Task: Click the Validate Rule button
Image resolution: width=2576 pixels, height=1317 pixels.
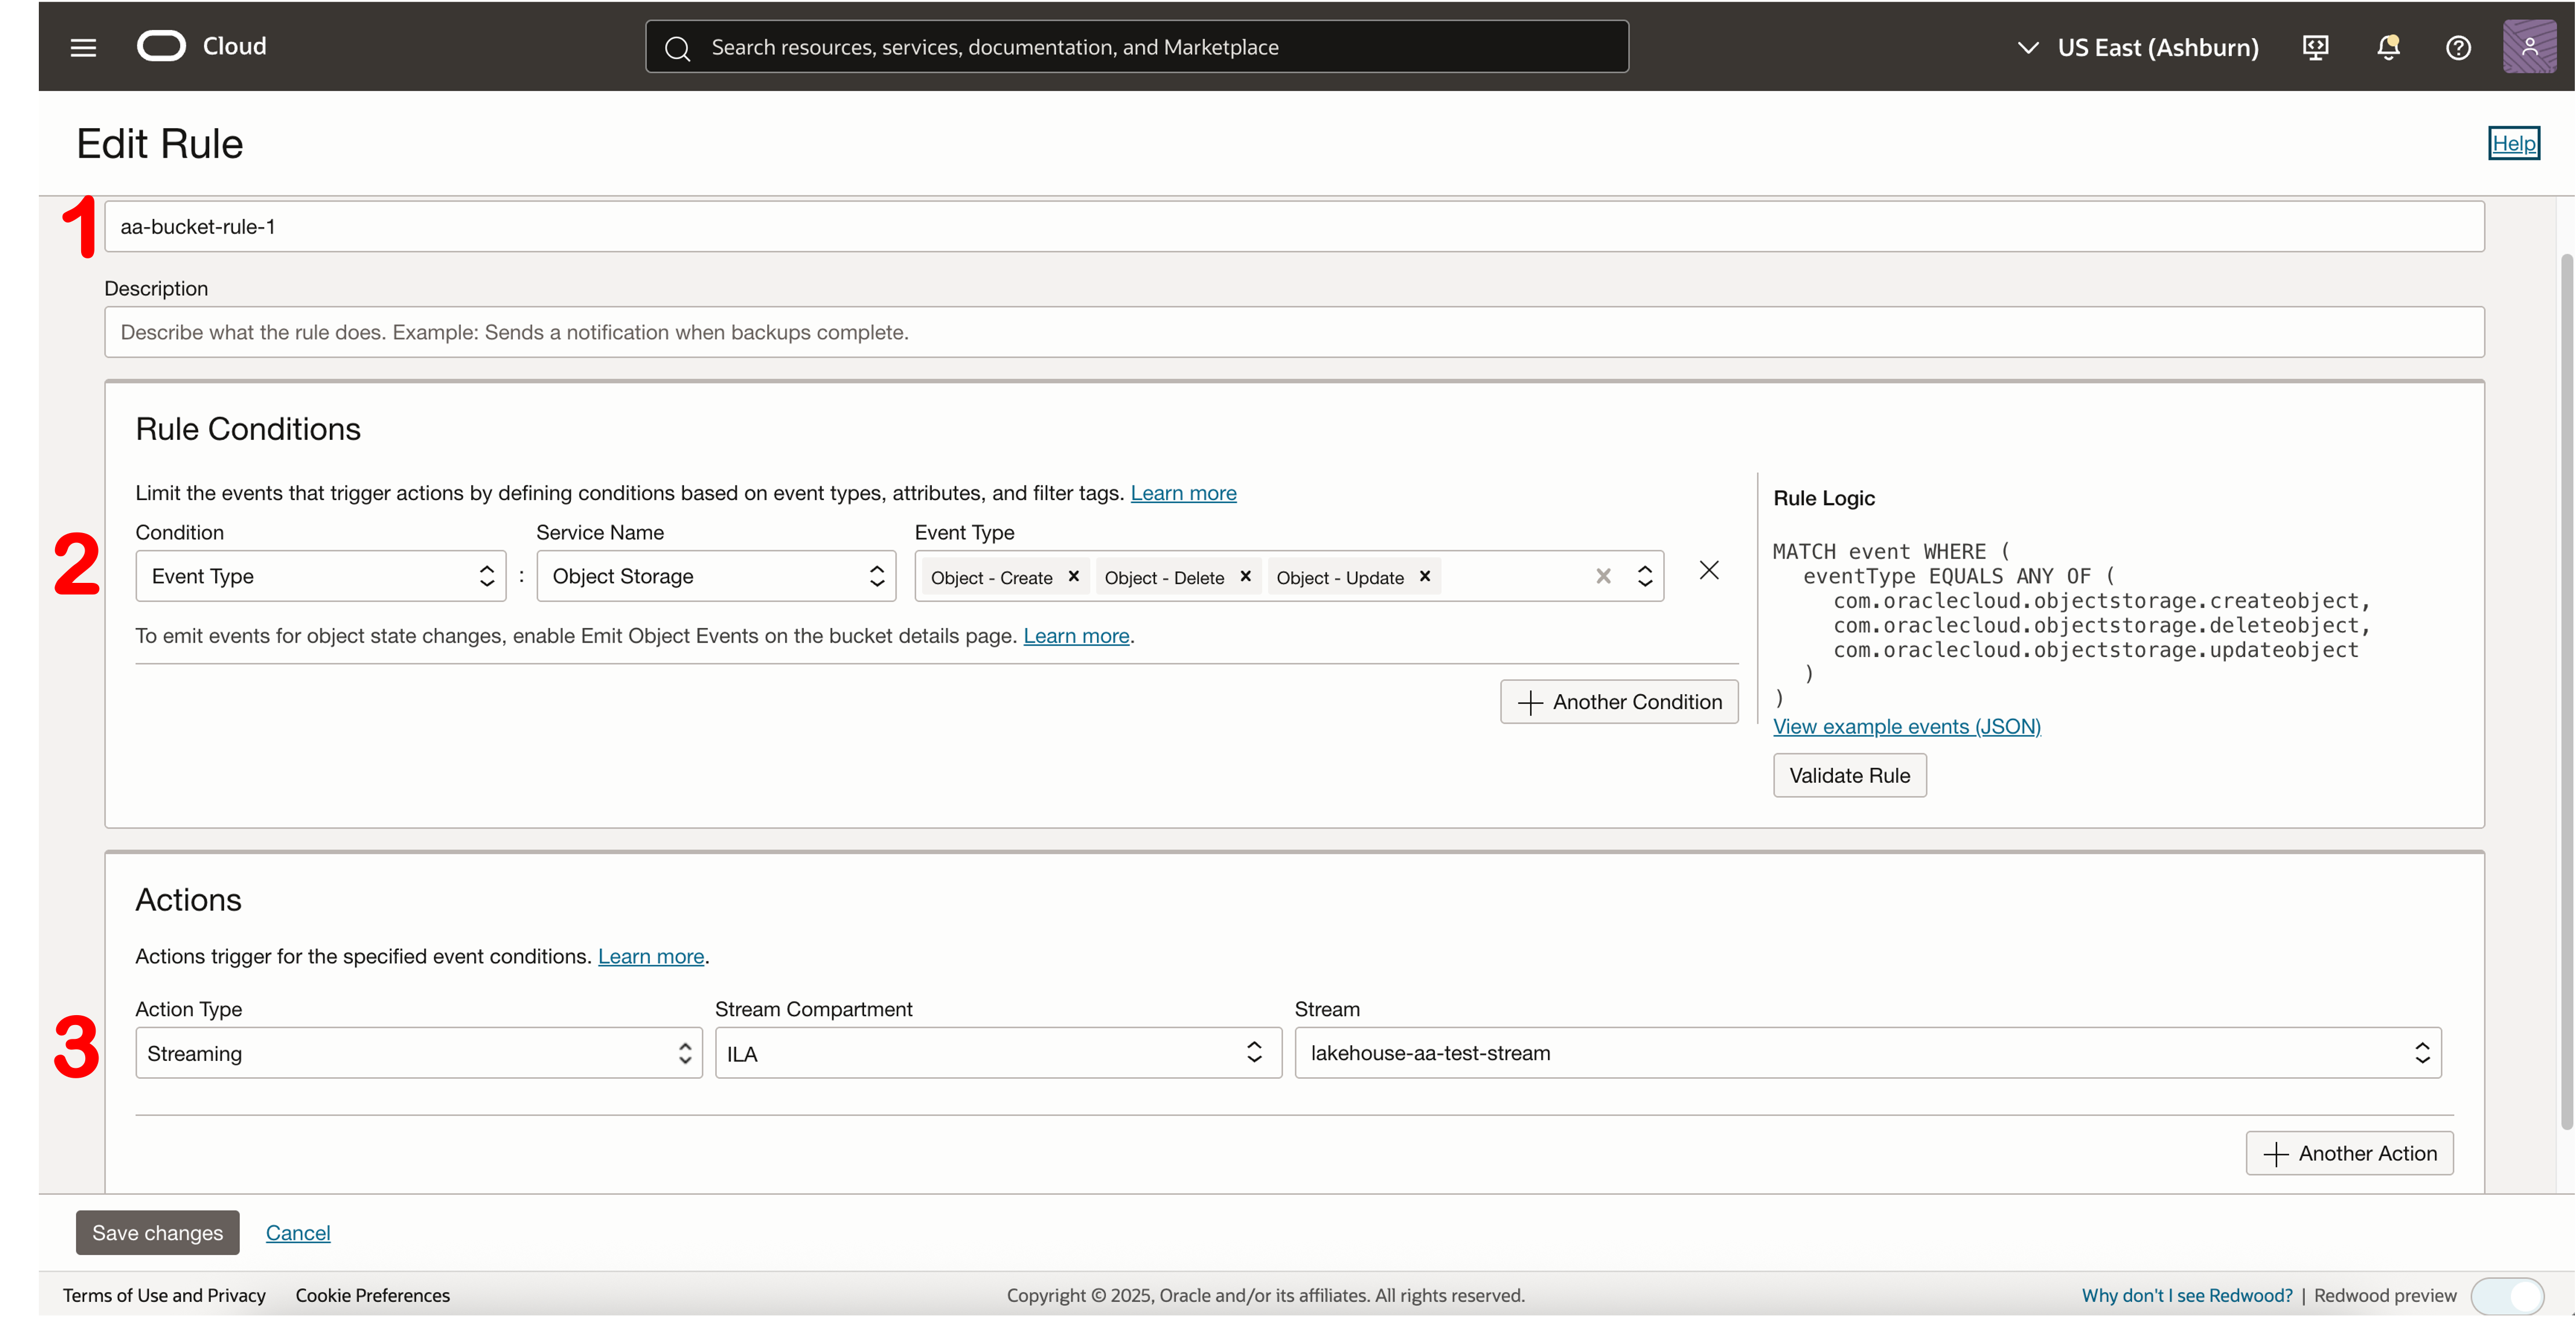Action: click(1849, 775)
